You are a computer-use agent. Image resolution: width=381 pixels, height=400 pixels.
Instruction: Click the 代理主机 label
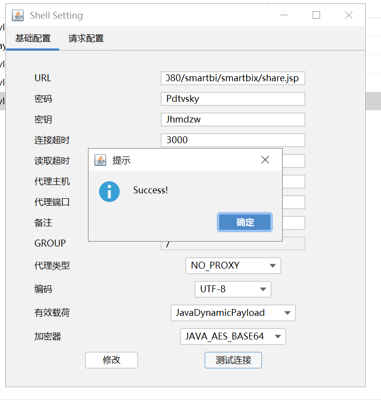tap(52, 182)
